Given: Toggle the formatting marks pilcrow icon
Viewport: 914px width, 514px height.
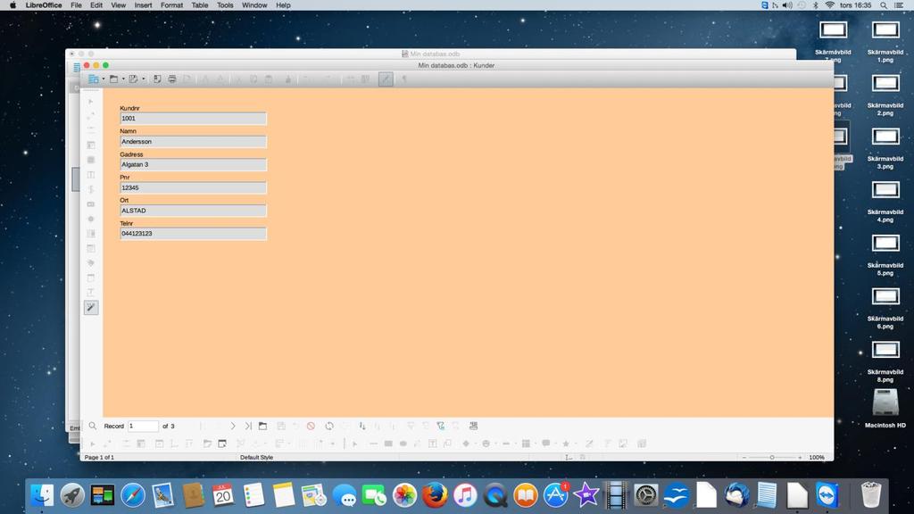Looking at the screenshot, I should pyautogui.click(x=404, y=79).
